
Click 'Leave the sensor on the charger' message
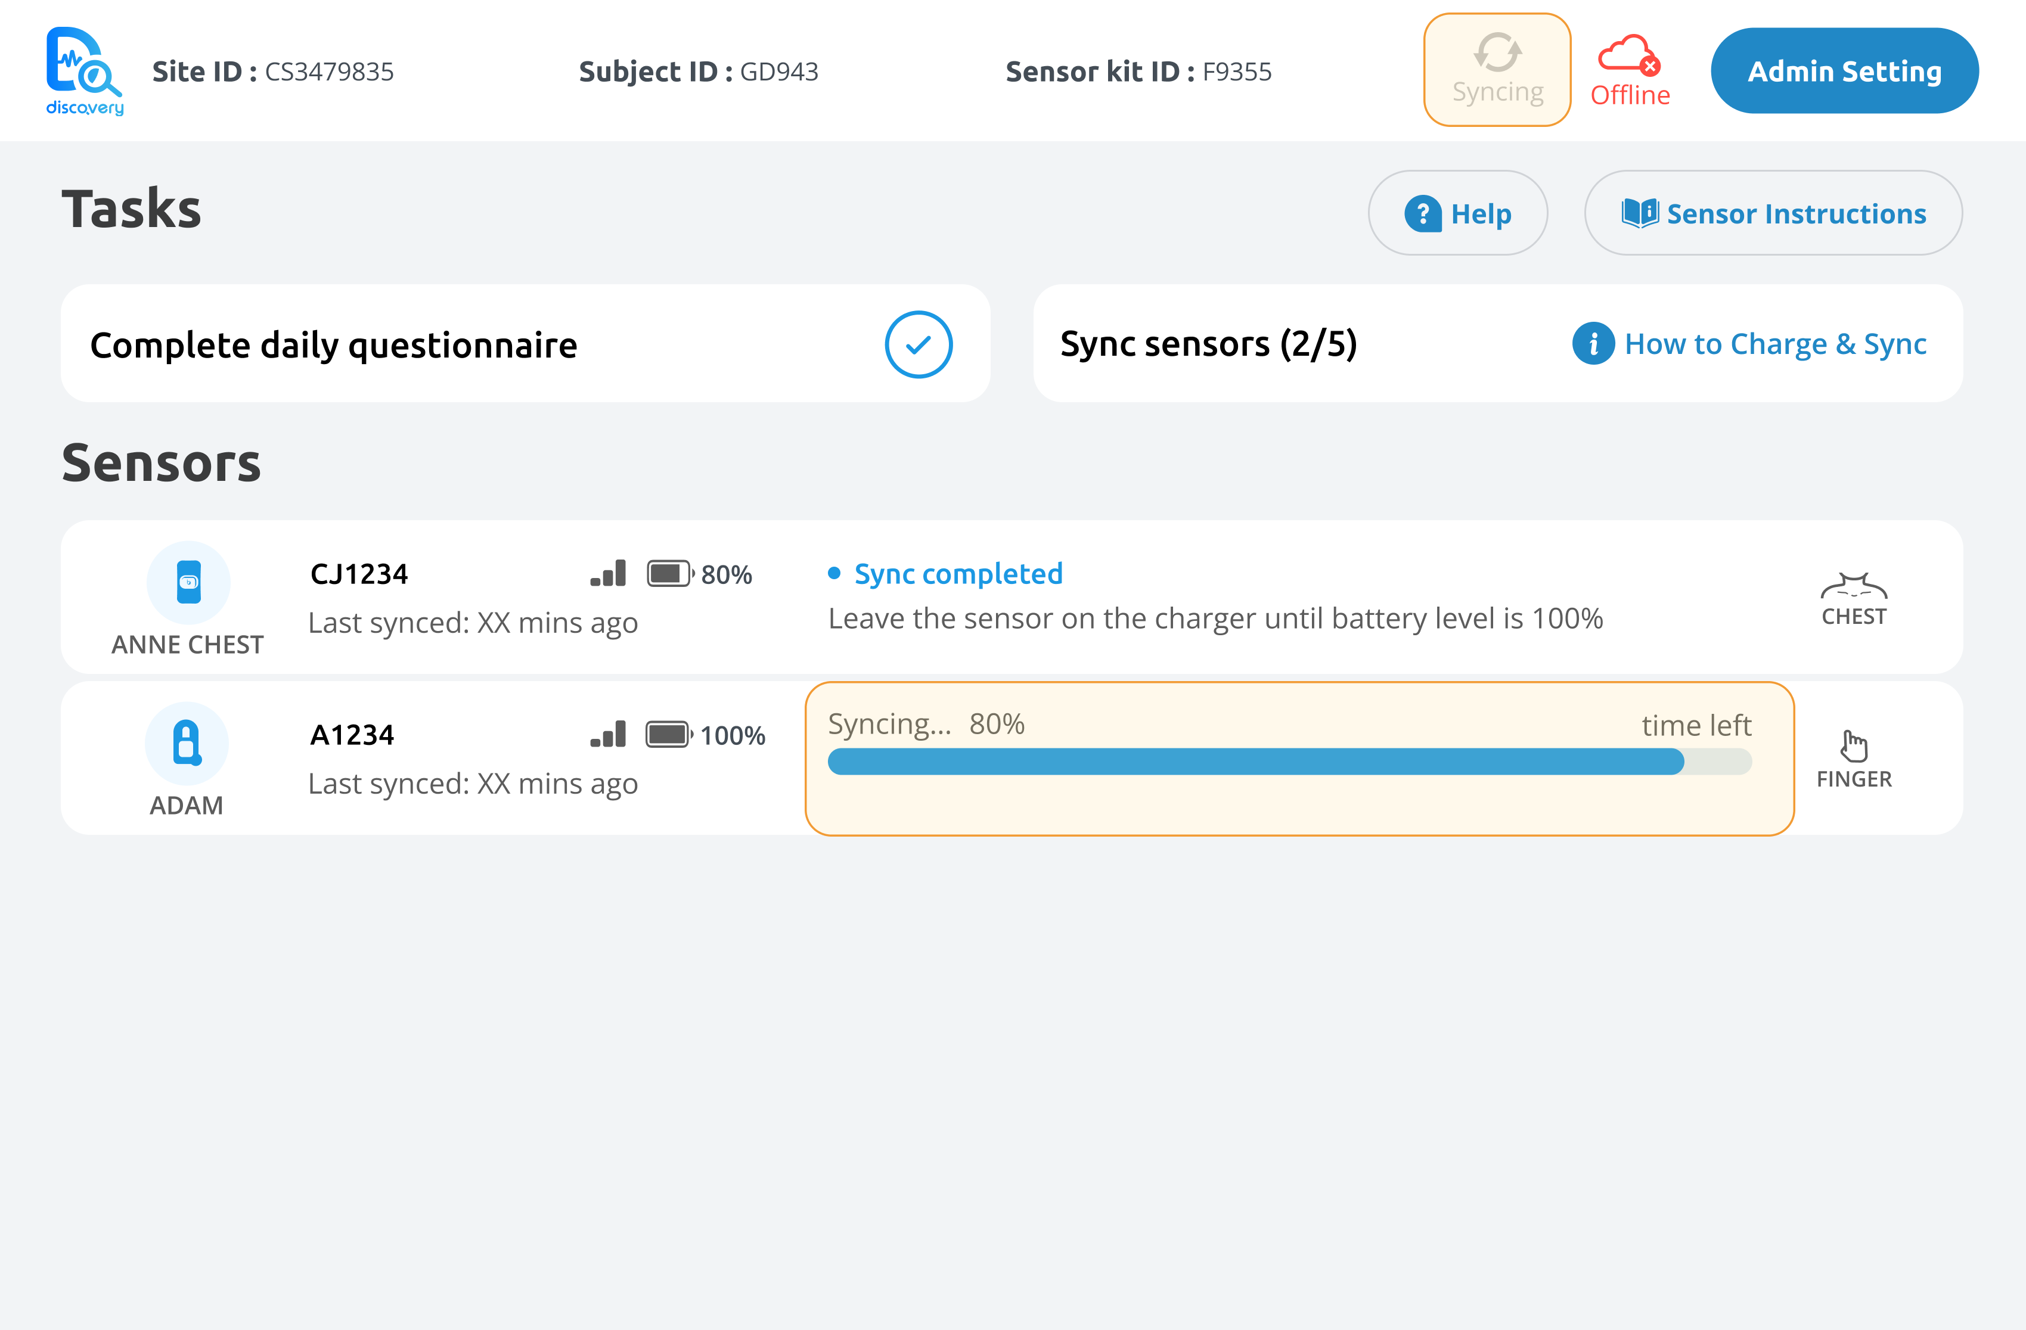(1215, 619)
